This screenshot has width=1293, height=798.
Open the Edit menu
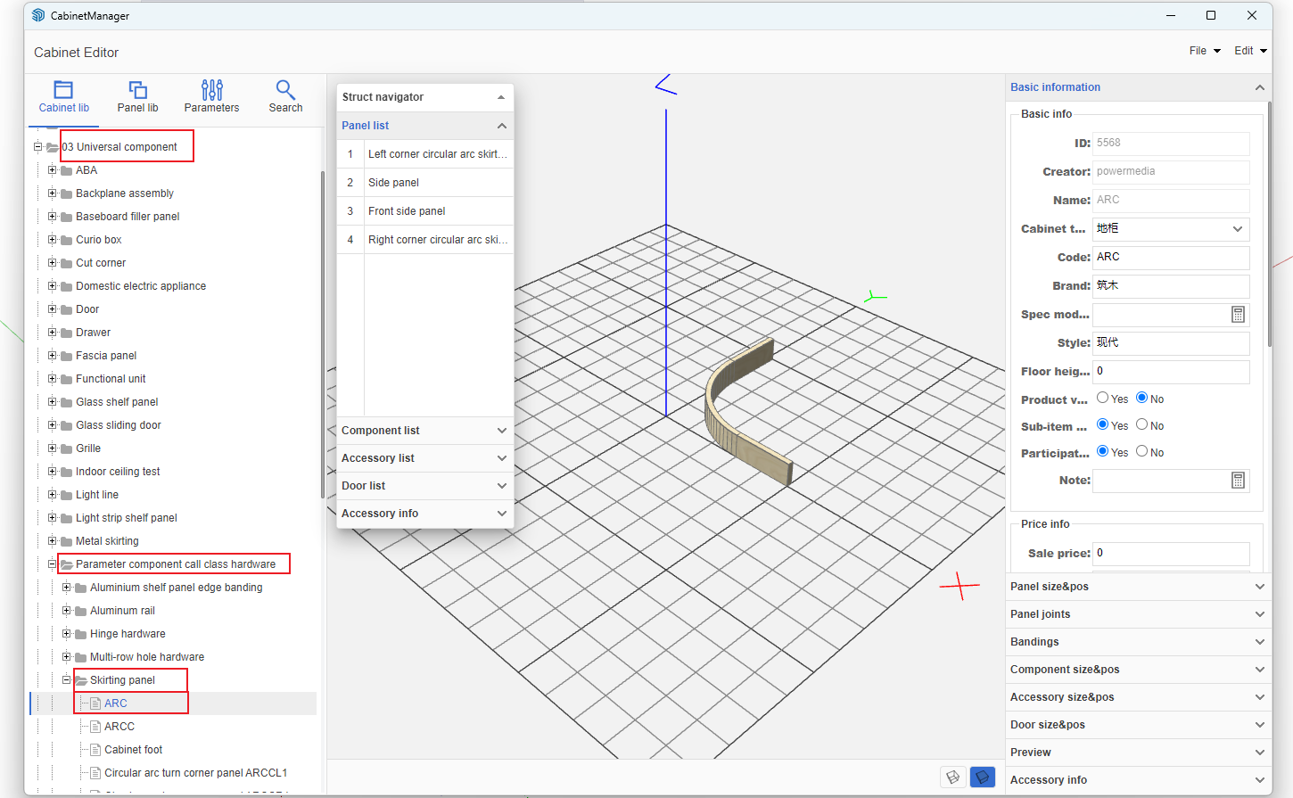point(1249,51)
